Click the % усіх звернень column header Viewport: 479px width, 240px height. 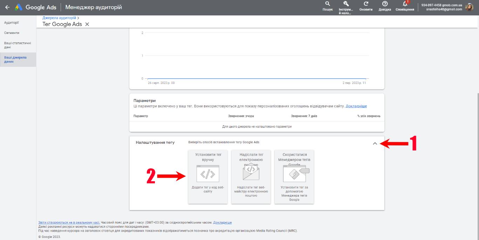click(x=369, y=116)
